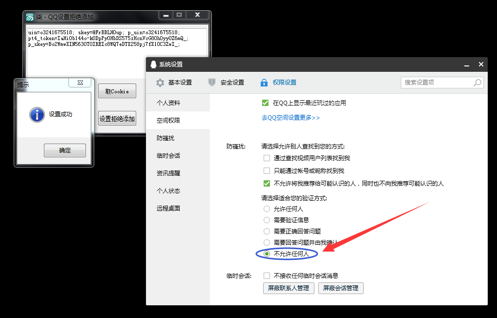Choose 需要回答问题并由我确认 option

(x=267, y=243)
